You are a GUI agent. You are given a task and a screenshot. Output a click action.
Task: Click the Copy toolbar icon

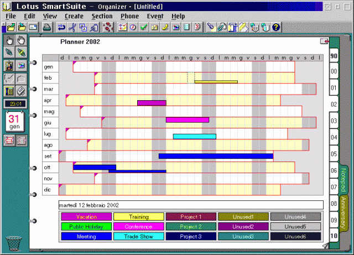click(83, 27)
